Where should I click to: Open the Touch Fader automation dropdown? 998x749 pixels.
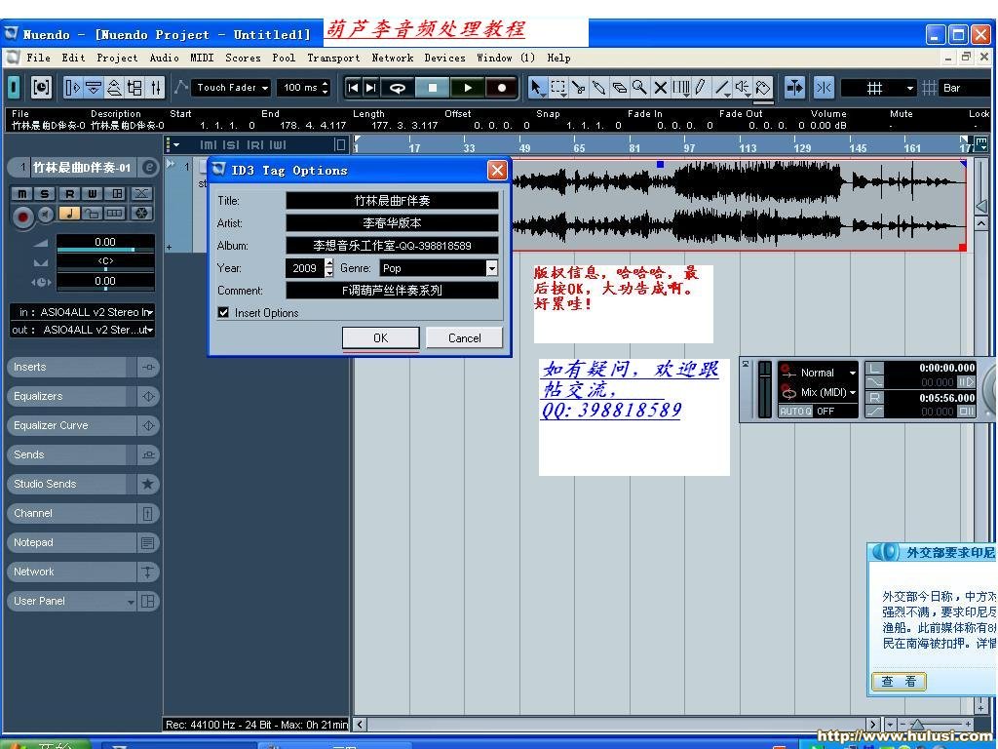tap(231, 87)
